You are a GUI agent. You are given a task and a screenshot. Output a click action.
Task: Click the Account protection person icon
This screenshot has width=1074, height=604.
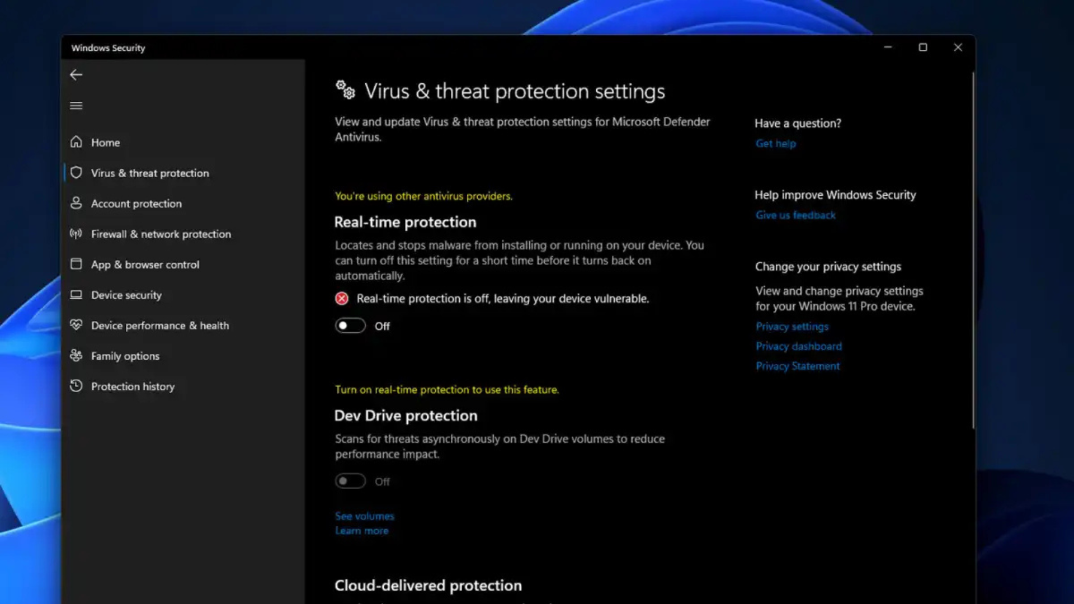point(77,204)
